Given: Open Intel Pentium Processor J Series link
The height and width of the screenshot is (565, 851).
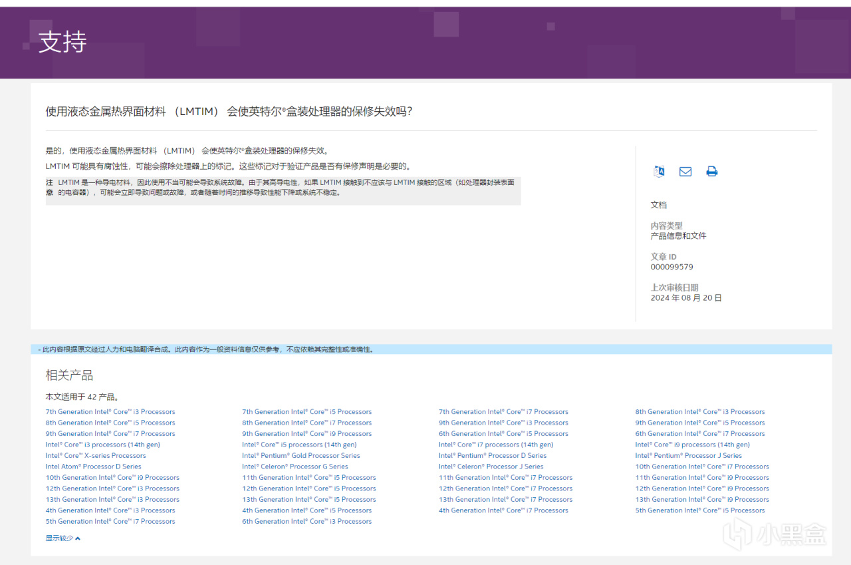Looking at the screenshot, I should (688, 456).
